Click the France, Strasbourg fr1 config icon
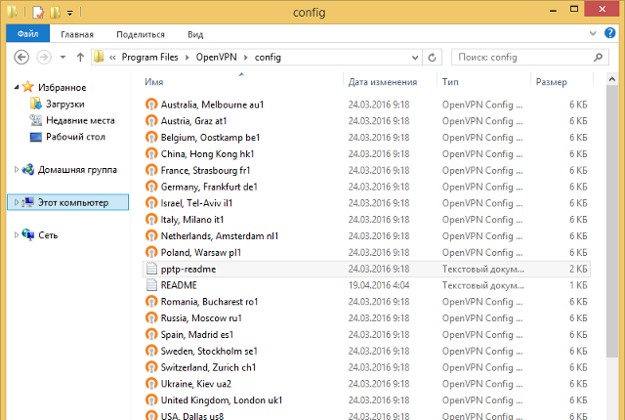This screenshot has width=625, height=420. (151, 170)
